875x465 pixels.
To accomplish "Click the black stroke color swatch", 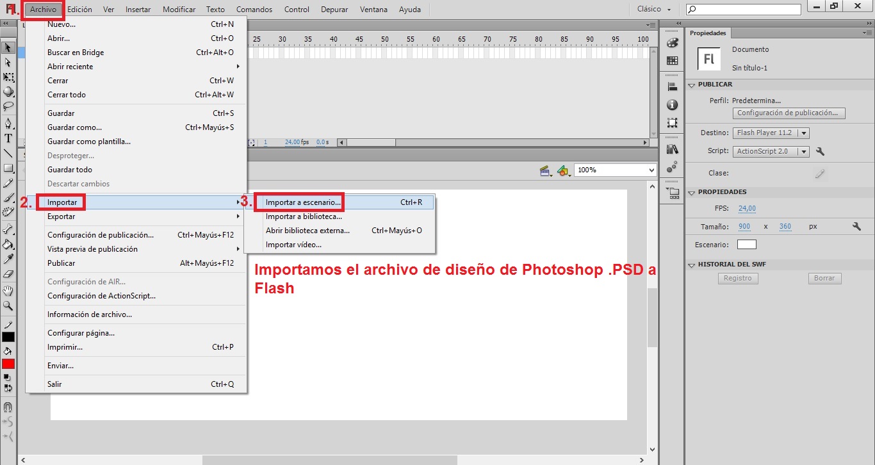I will tap(8, 337).
